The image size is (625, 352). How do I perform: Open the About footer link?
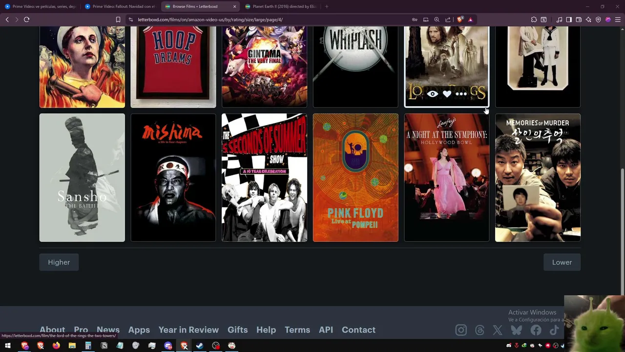pos(52,330)
